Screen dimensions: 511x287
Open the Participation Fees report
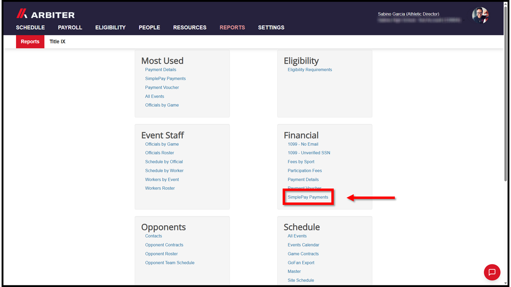click(305, 171)
